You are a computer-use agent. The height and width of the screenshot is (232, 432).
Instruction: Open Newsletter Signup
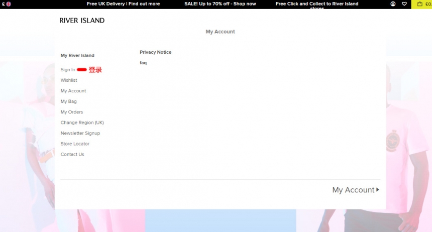[80, 133]
